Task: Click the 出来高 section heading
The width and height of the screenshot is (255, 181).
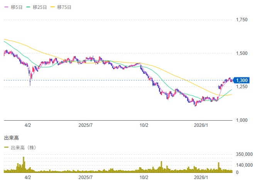Action: click(x=12, y=138)
